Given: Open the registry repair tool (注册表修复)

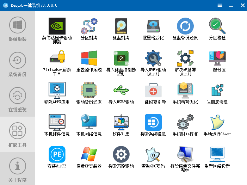Looking at the screenshot, I should point(217,91).
